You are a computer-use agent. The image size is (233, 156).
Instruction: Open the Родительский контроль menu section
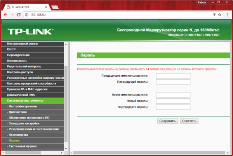[x=33, y=66]
